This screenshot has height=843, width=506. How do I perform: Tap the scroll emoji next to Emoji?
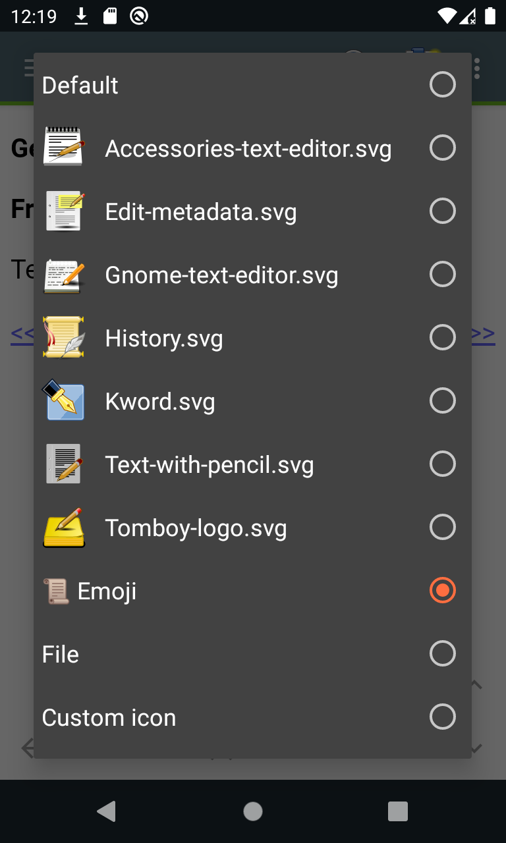coord(56,591)
